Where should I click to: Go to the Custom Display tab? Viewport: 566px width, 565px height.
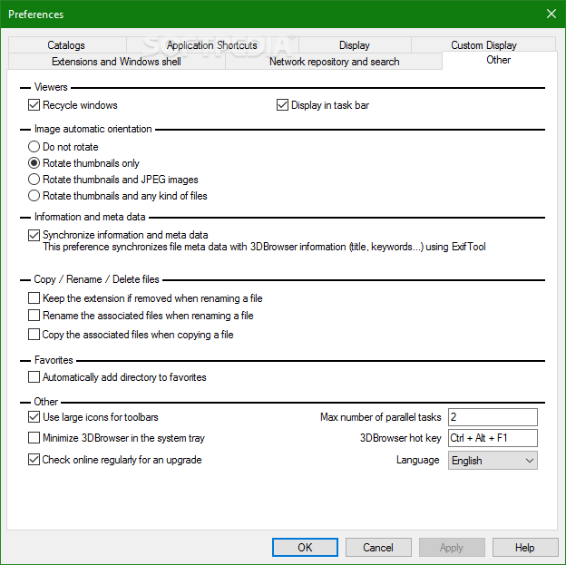[483, 45]
